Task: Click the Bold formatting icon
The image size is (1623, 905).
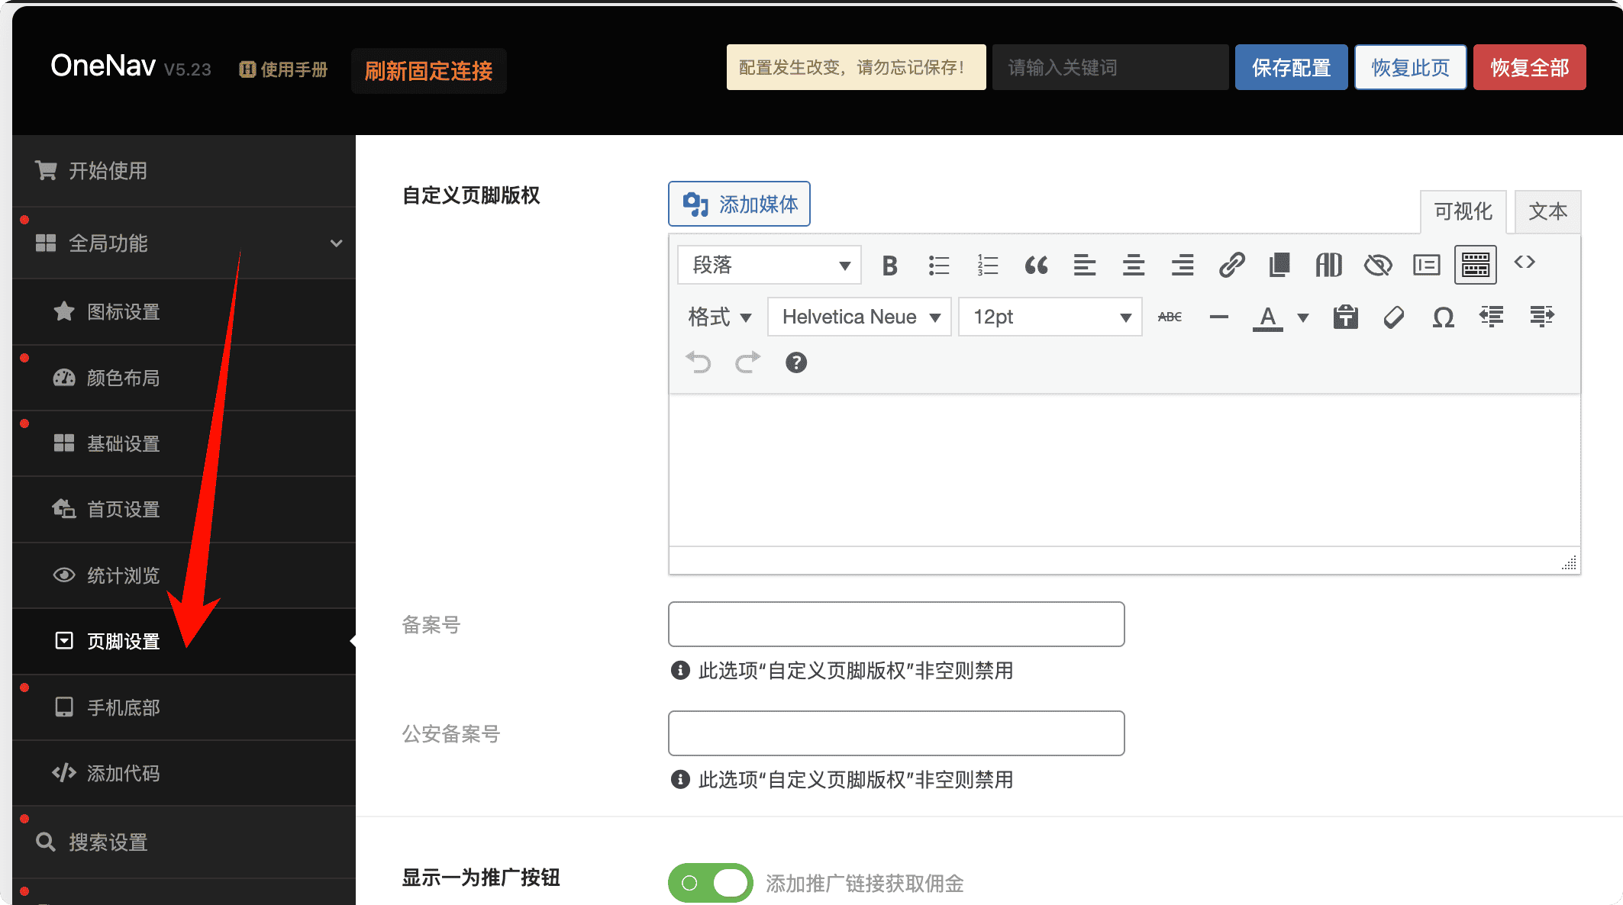Action: 889,266
